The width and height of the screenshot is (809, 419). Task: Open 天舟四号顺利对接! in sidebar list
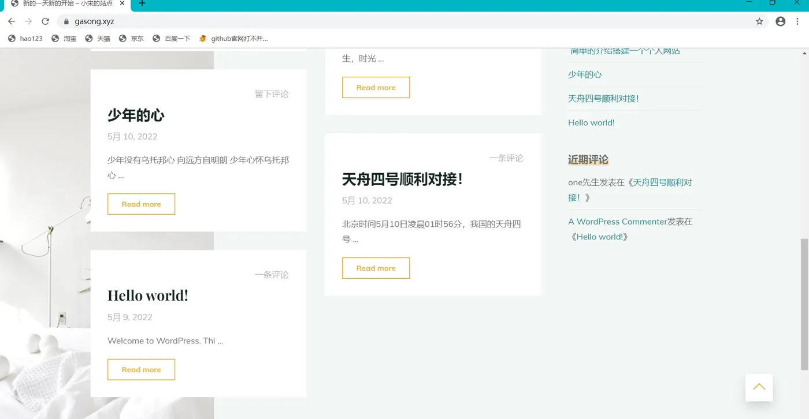(603, 99)
